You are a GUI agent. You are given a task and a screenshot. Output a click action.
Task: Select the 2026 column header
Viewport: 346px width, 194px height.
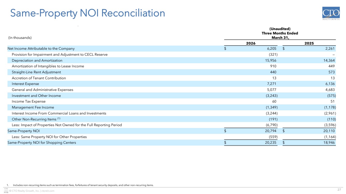click(250, 43)
